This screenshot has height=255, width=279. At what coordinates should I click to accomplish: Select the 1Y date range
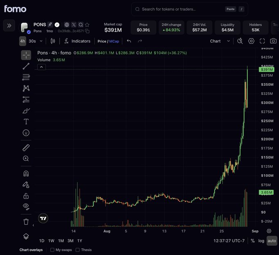(80, 241)
